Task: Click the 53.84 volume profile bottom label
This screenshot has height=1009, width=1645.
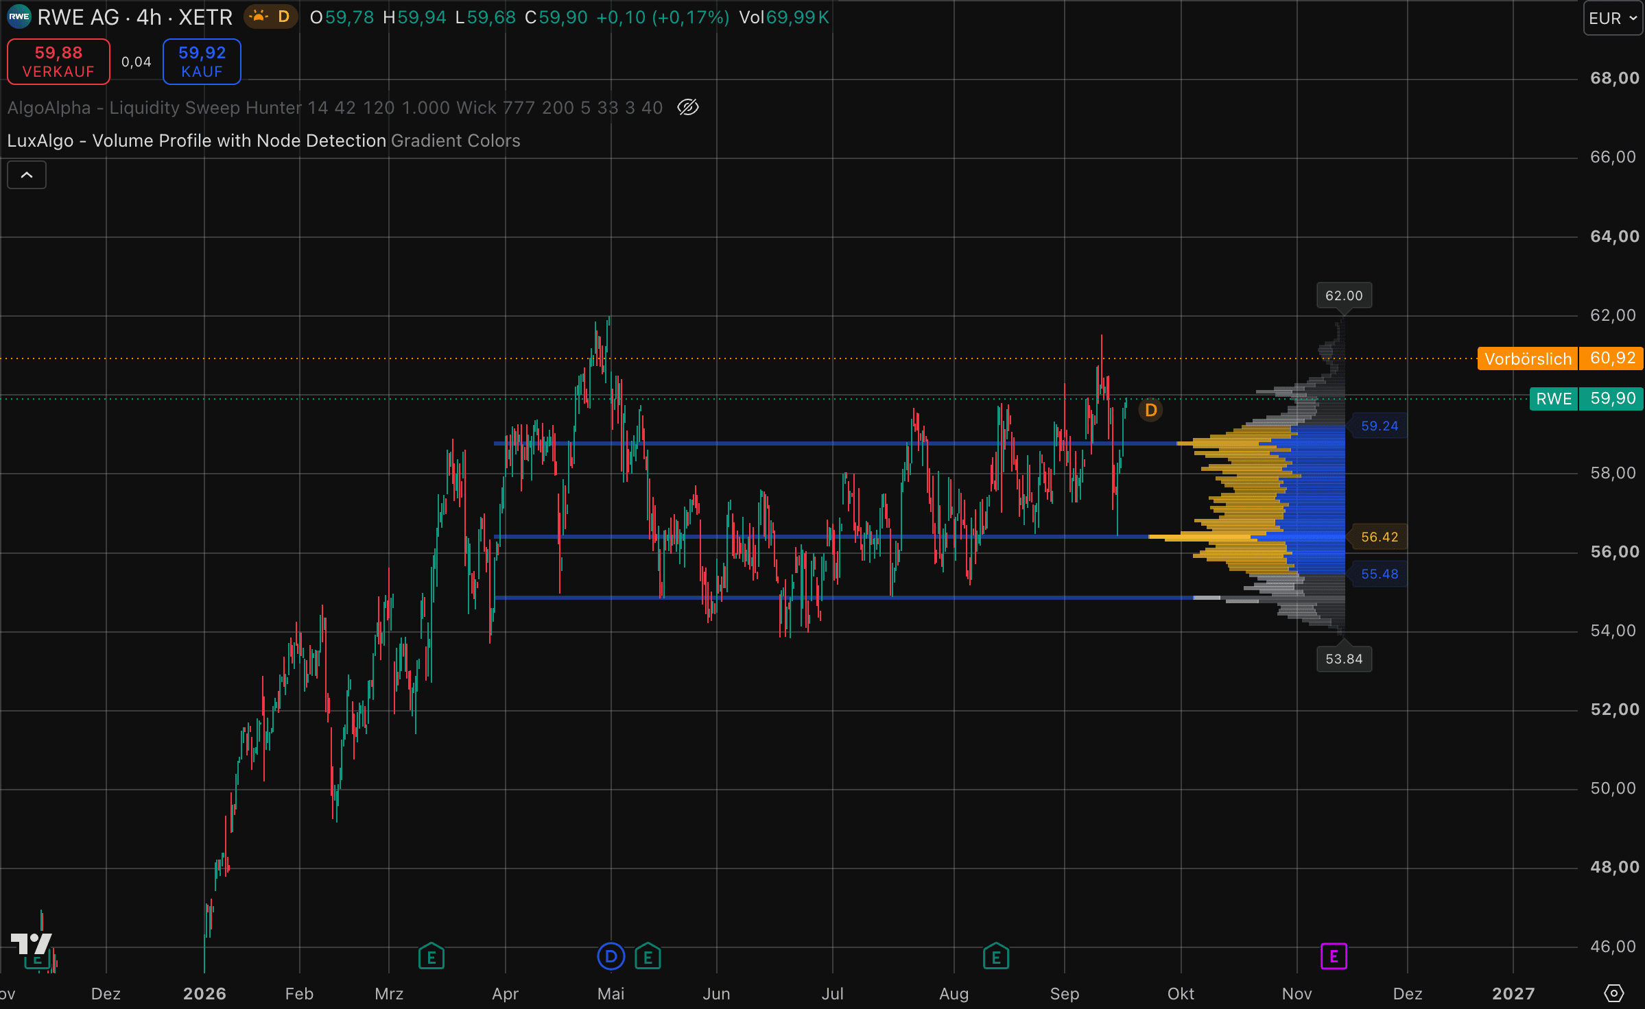Action: click(x=1344, y=659)
